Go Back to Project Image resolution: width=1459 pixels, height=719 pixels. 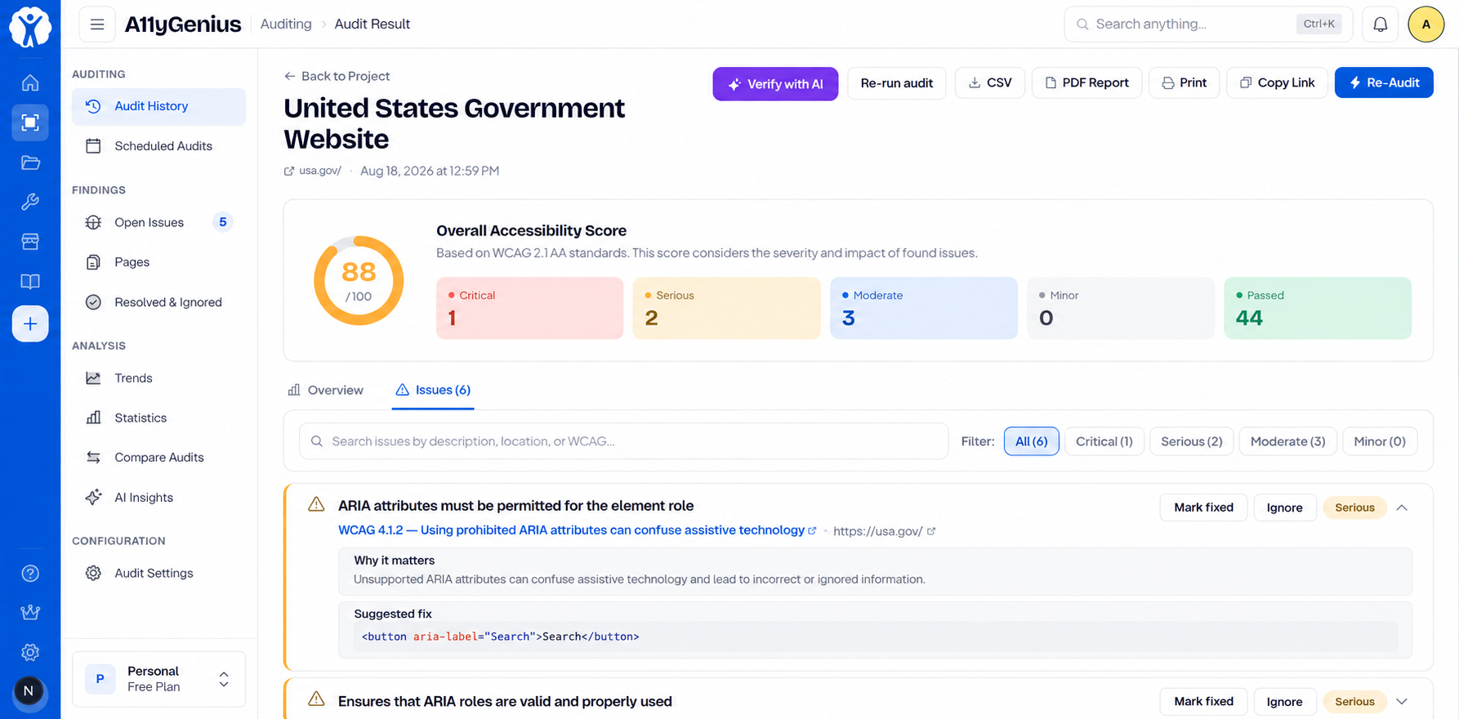[x=337, y=76]
